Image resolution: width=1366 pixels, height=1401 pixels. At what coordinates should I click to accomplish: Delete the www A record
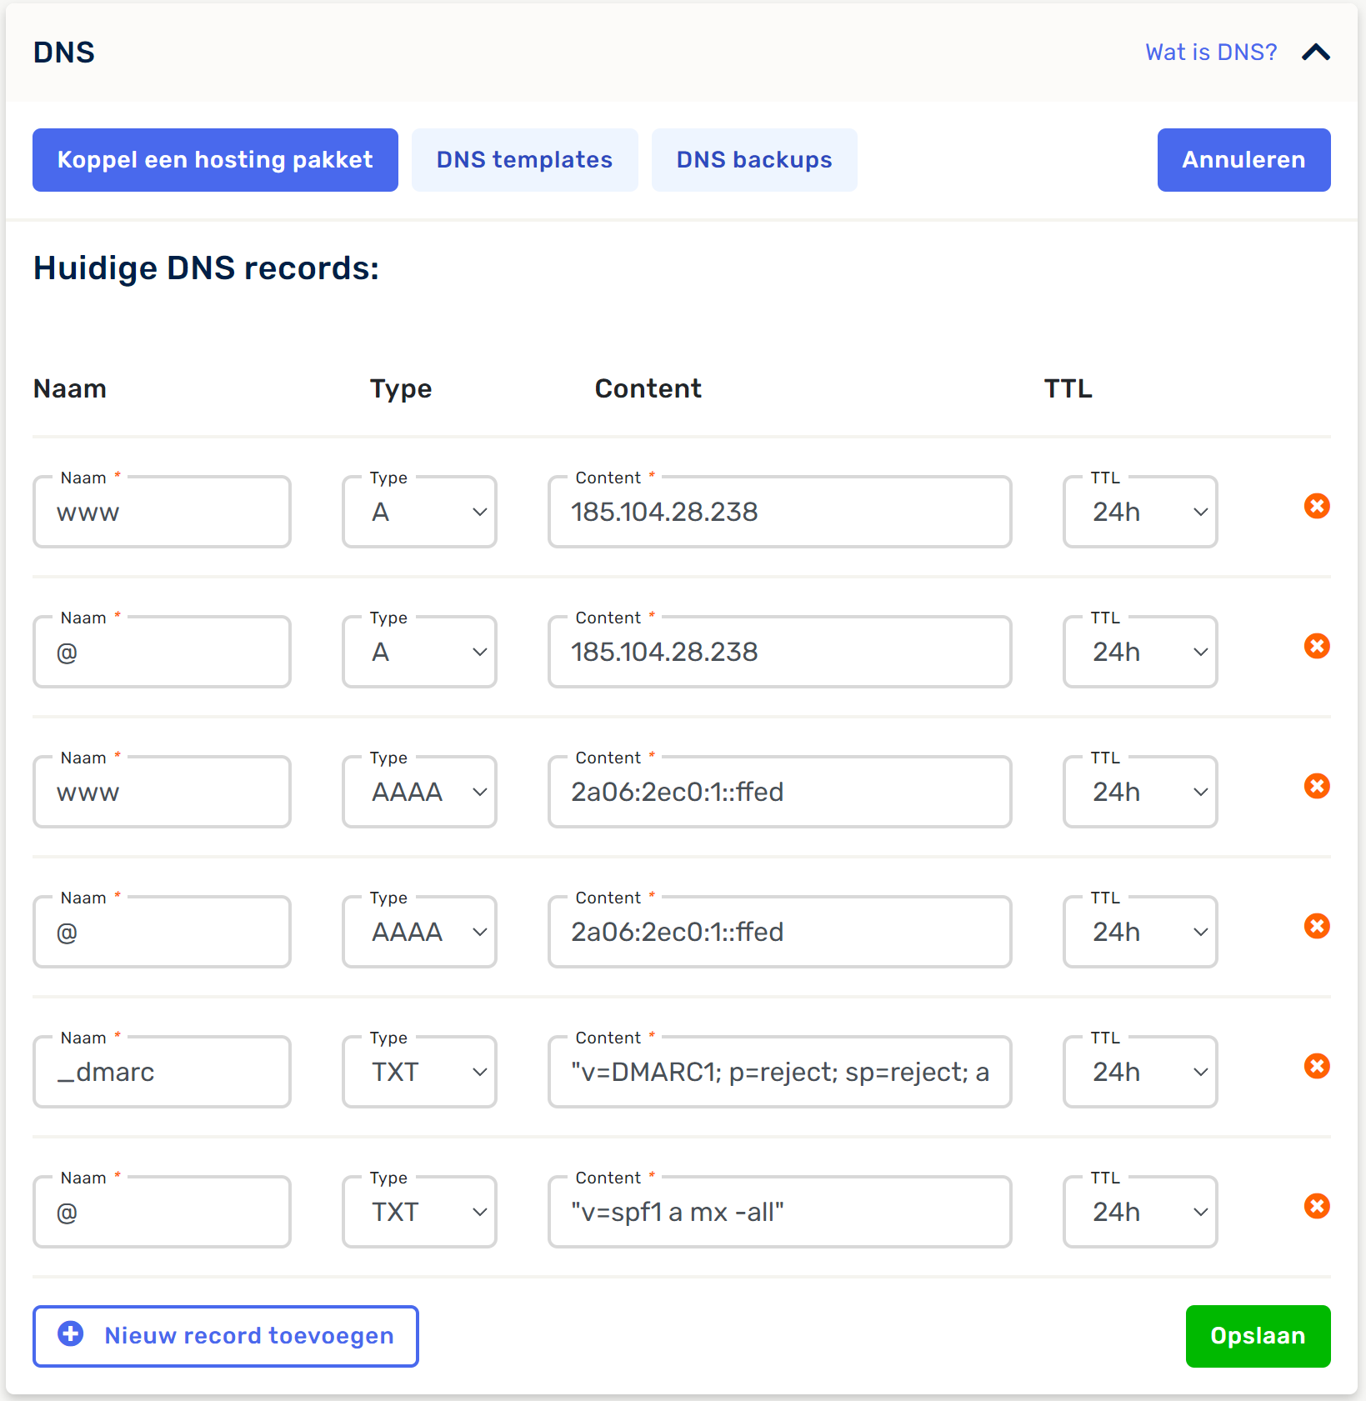(1316, 506)
